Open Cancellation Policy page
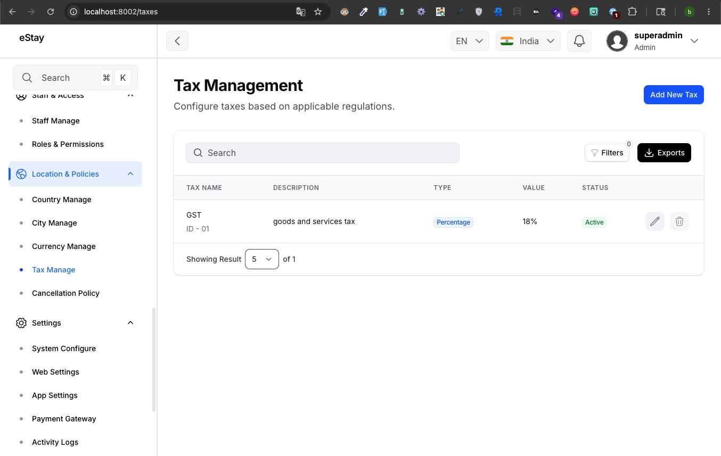Image resolution: width=721 pixels, height=456 pixels. 66,293
